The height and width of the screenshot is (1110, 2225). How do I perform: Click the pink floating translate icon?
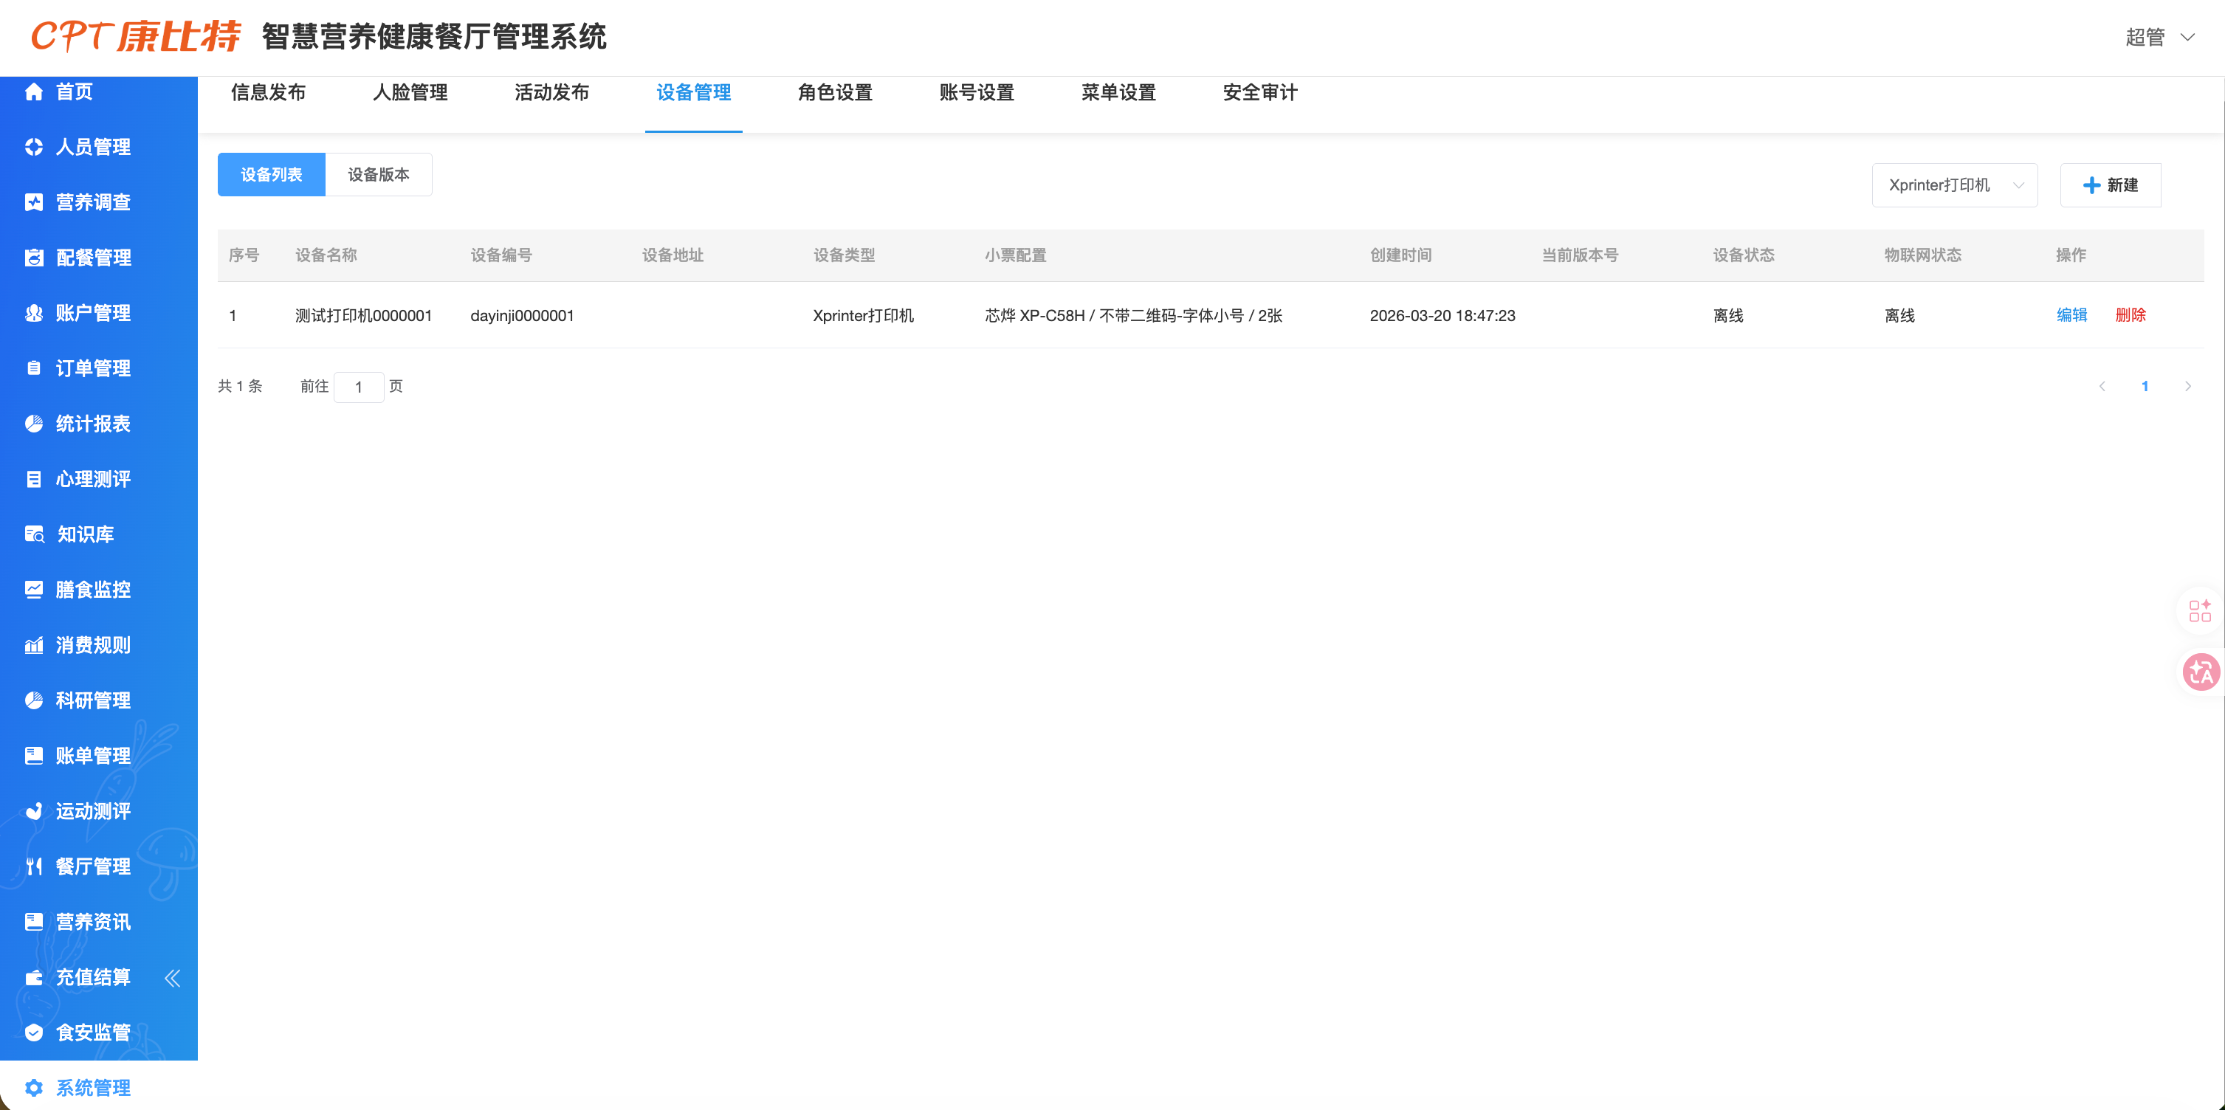tap(2200, 672)
